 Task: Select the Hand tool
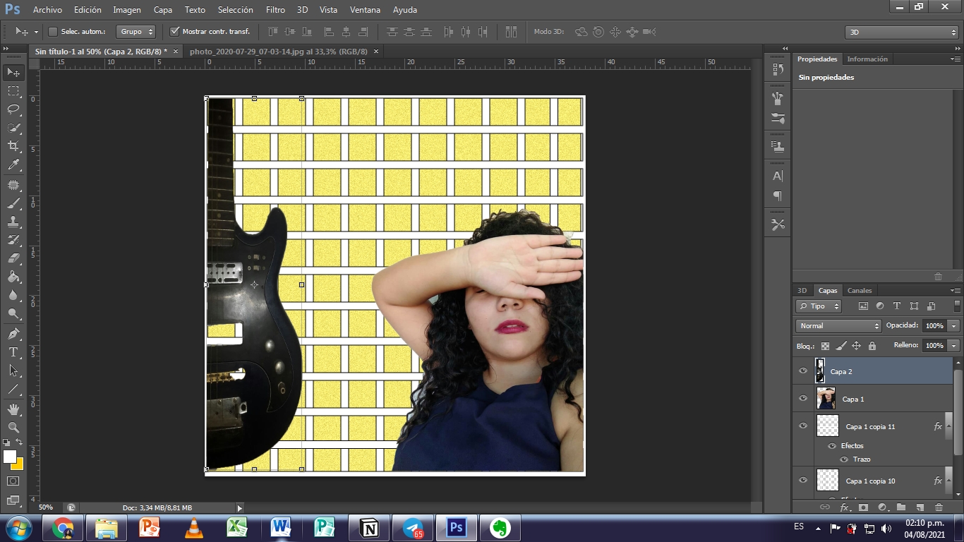[x=13, y=409]
